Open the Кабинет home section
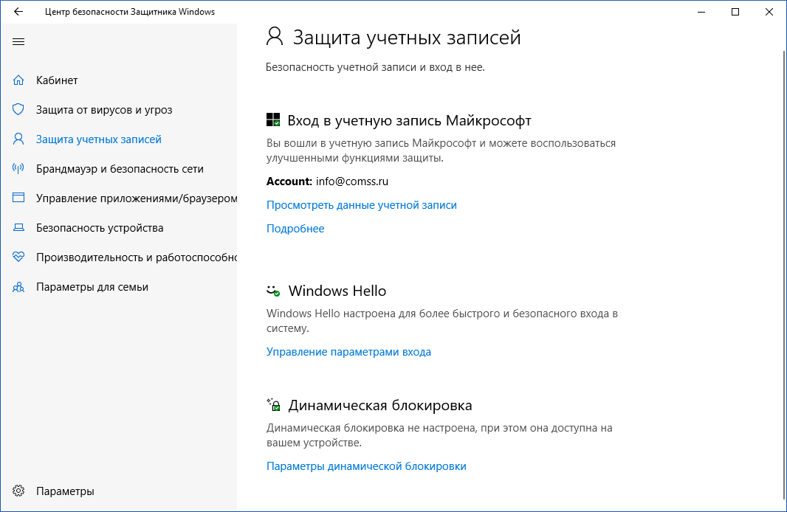The height and width of the screenshot is (512, 787). click(20, 80)
